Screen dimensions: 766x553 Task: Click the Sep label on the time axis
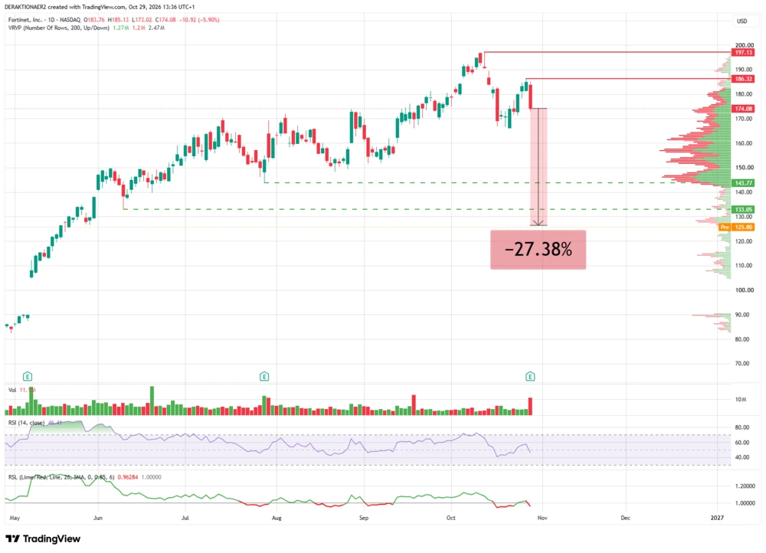pos(363,518)
